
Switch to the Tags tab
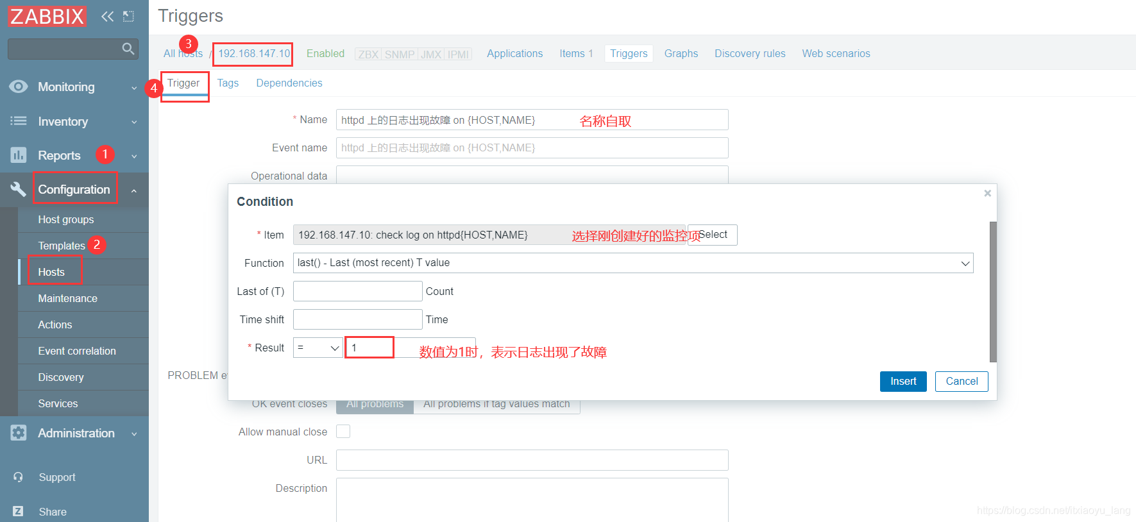(x=228, y=83)
